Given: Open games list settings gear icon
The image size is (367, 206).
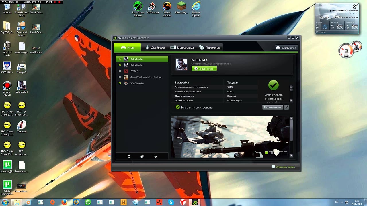Looking at the screenshot, I should [155, 157].
